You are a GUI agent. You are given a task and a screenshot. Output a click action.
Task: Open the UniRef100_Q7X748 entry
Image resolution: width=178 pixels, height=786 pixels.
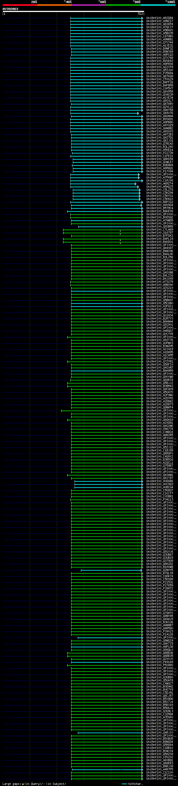160,58
